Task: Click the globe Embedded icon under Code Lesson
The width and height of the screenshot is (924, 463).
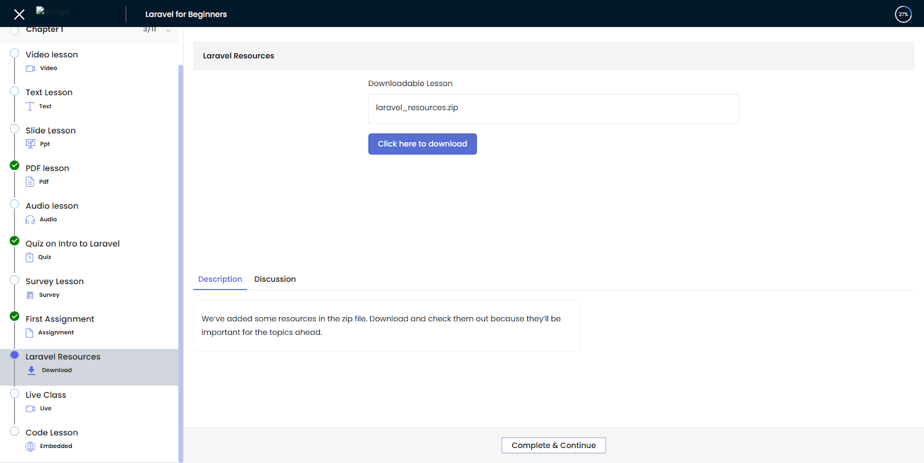Action: (31, 446)
